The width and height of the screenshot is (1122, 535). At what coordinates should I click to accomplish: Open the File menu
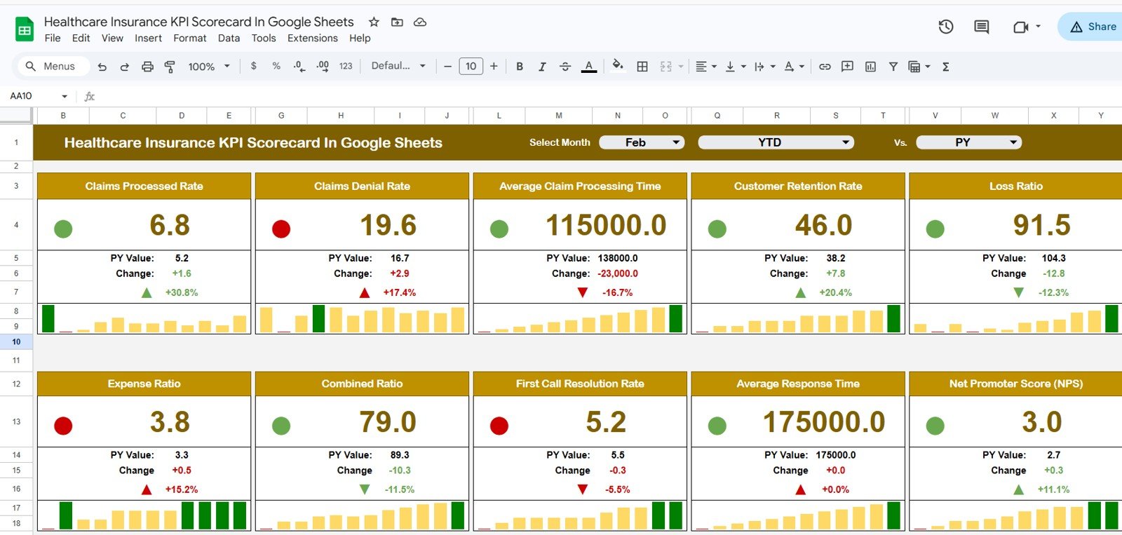tap(53, 39)
